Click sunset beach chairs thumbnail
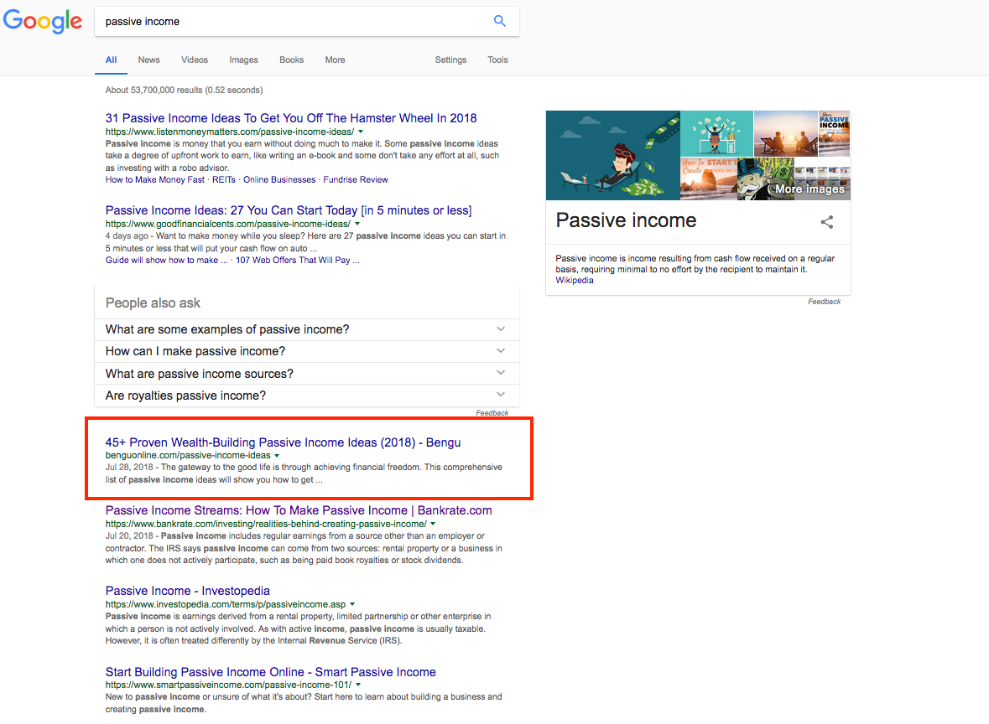Viewport: 989px width, 724px height. click(786, 133)
